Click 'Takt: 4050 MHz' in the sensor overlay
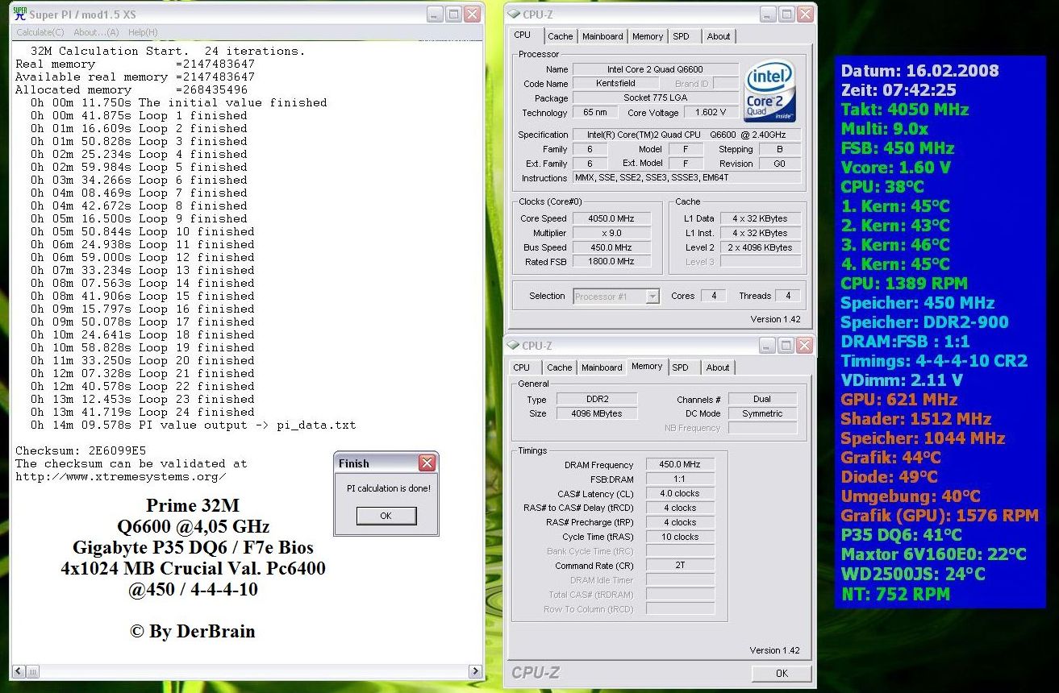The height and width of the screenshot is (693, 1059). point(904,110)
